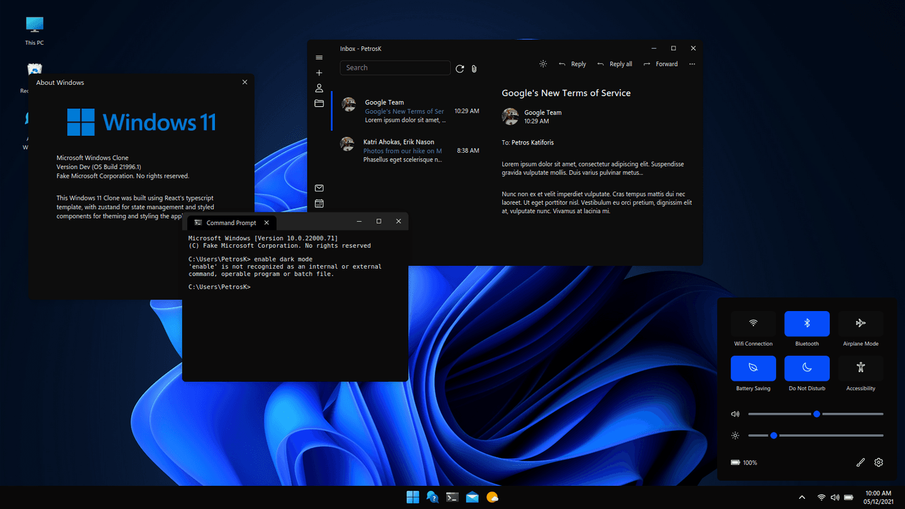
Task: Click the wifi icon in system tray
Action: (821, 498)
